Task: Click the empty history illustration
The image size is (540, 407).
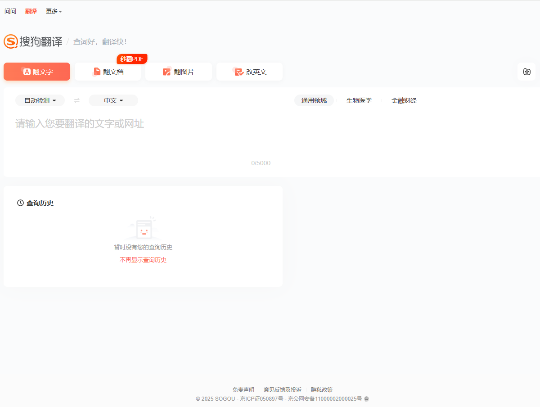Action: point(143,228)
